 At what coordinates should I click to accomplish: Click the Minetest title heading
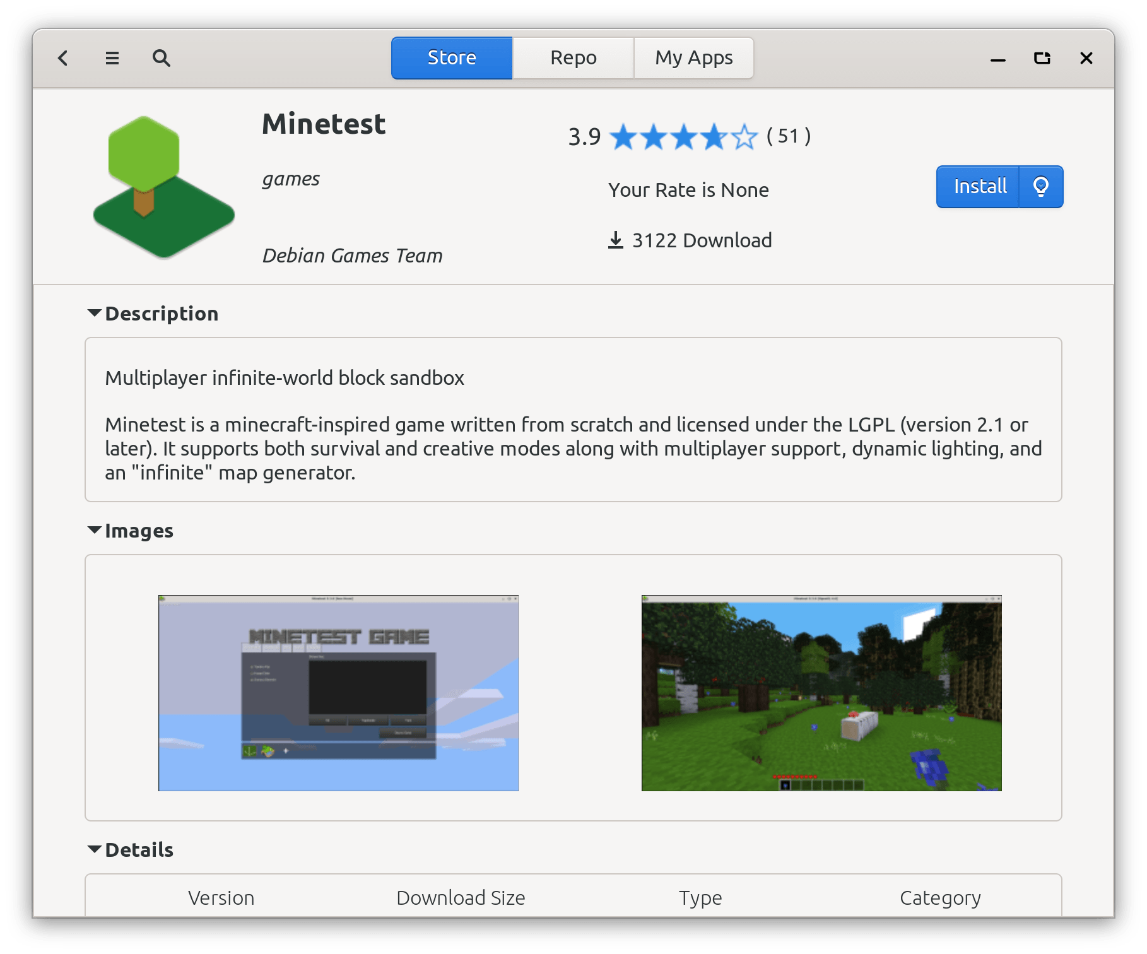[324, 124]
